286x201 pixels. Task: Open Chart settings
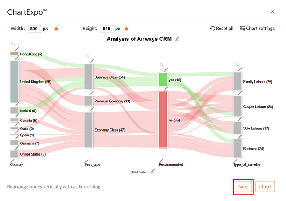(257, 29)
